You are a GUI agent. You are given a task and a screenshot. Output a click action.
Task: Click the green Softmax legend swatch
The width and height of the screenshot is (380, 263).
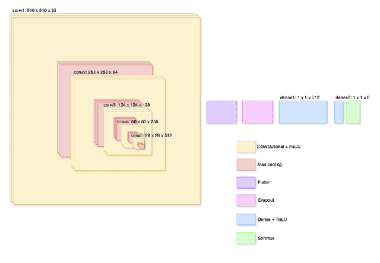tap(245, 238)
